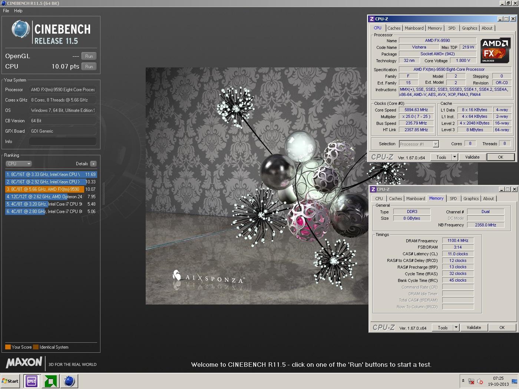519x389 pixels.
Task: Expand Tools dropdown arrow in lower CPU-Z
Action: [456, 328]
